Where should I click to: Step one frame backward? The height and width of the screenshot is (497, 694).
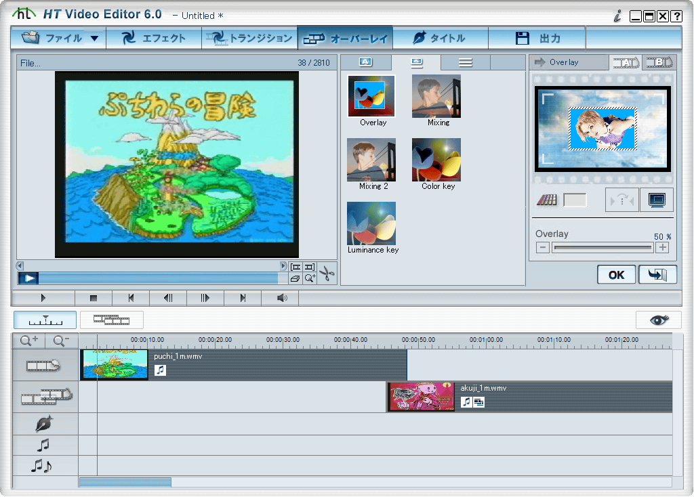coord(168,298)
